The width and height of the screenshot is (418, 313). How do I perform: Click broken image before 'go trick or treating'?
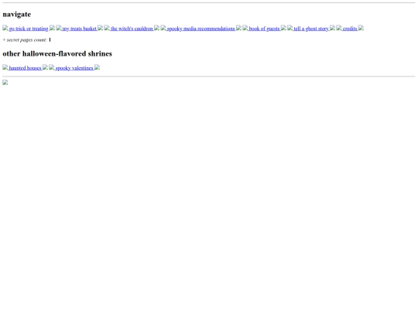coord(5,28)
